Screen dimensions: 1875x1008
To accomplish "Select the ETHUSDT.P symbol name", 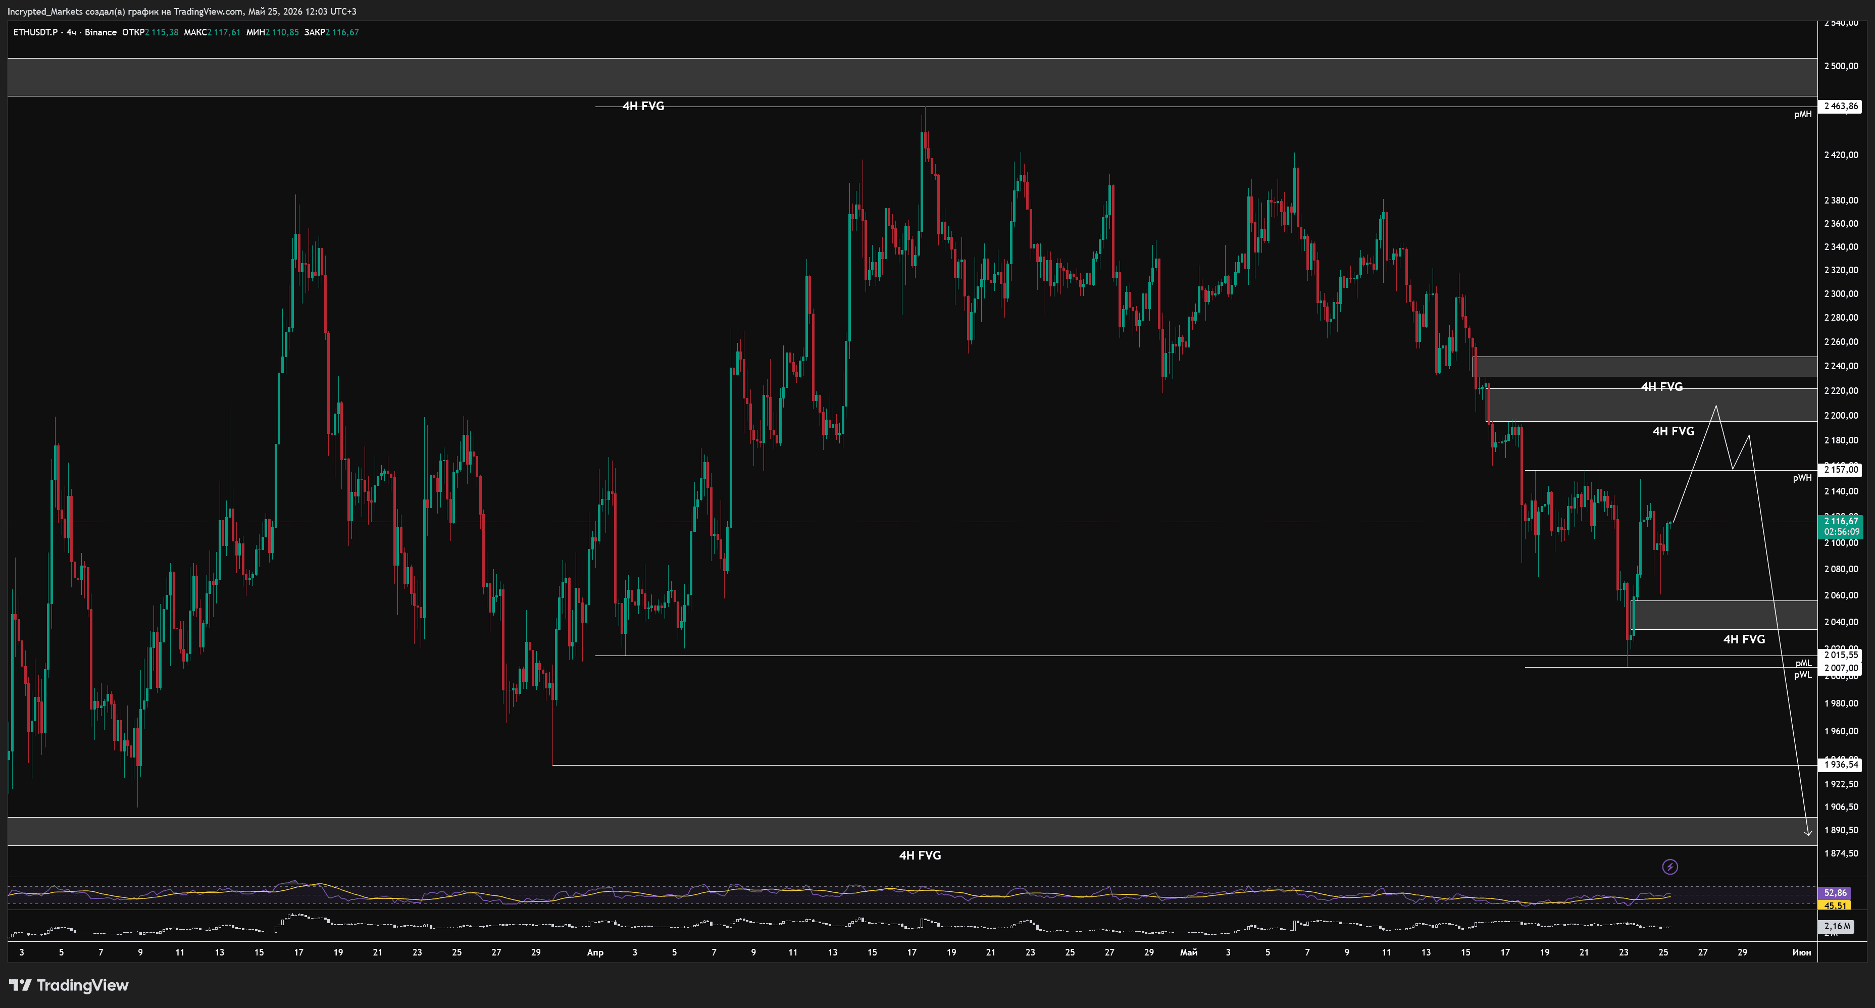I will [36, 32].
